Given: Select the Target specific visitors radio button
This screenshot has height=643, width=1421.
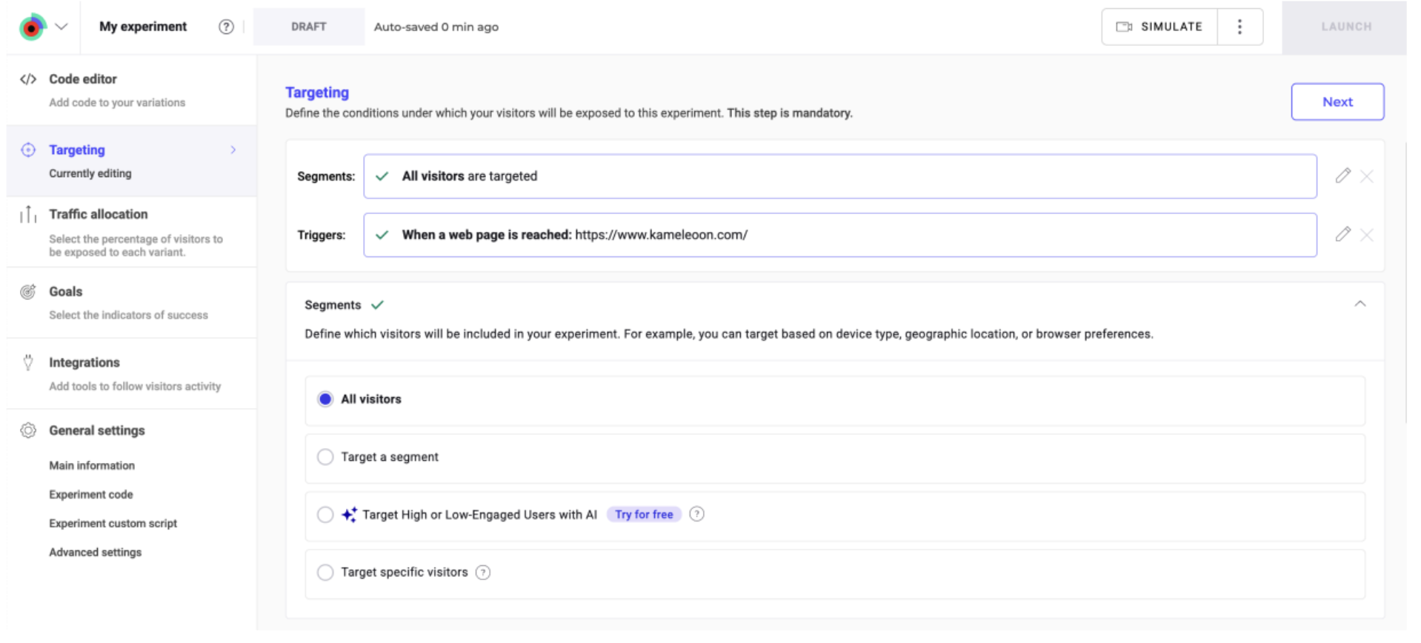Looking at the screenshot, I should pos(325,573).
